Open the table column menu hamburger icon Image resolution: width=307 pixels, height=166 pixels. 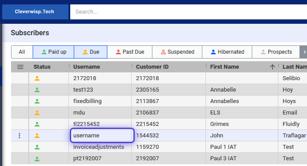tap(20, 67)
